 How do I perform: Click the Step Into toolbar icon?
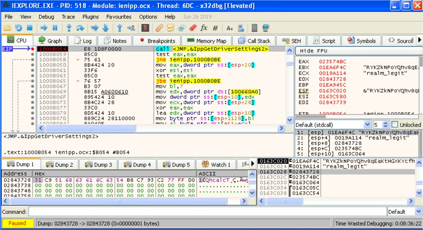69,28
